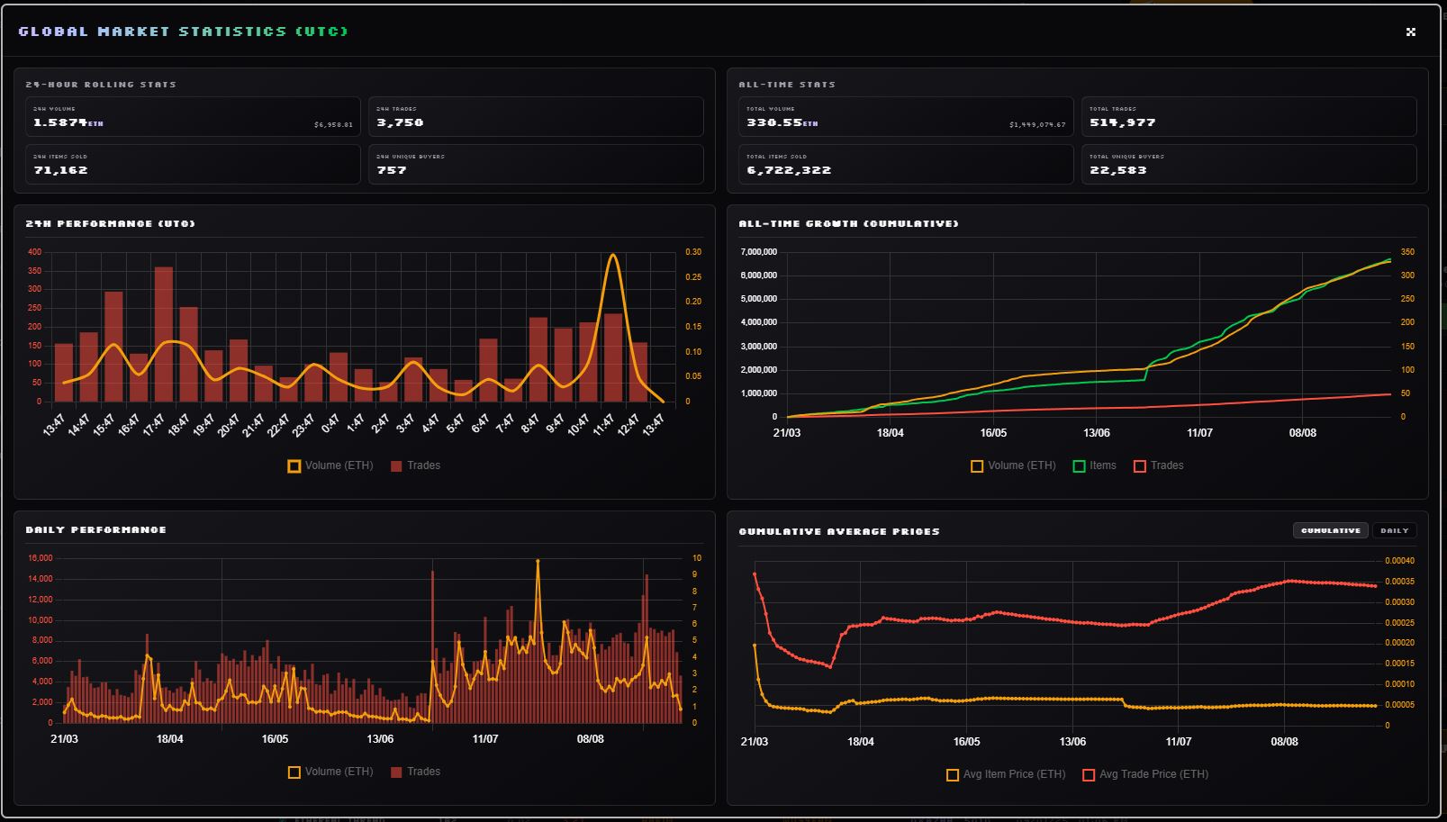
Task: Select the Total Trades stat card
Action: 1249,117
